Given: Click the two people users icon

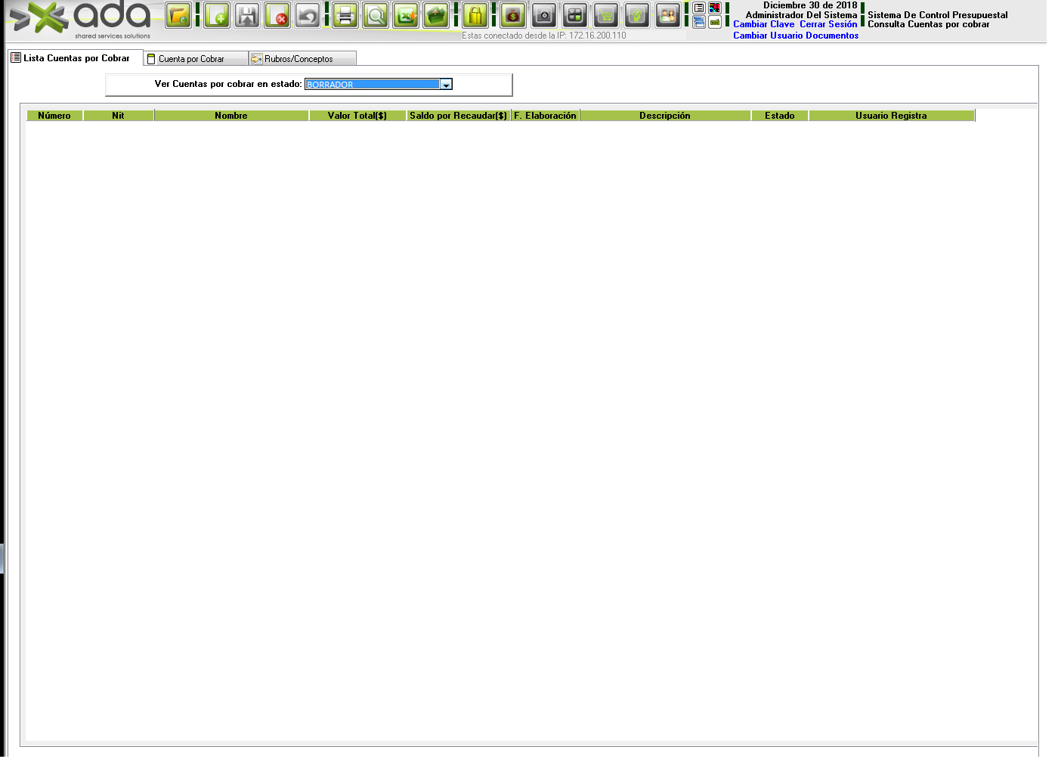Looking at the screenshot, I should point(668,15).
